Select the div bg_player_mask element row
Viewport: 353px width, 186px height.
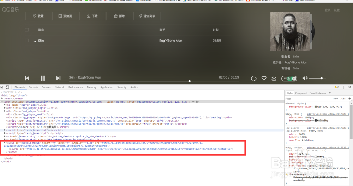coord(30,114)
